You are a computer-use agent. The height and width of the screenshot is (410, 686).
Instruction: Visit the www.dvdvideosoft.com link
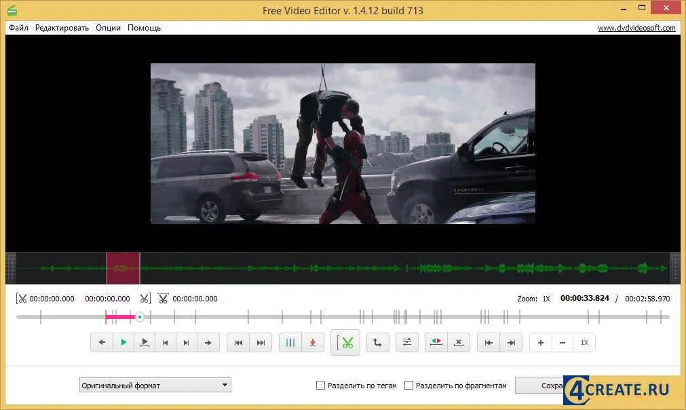pyautogui.click(x=636, y=28)
